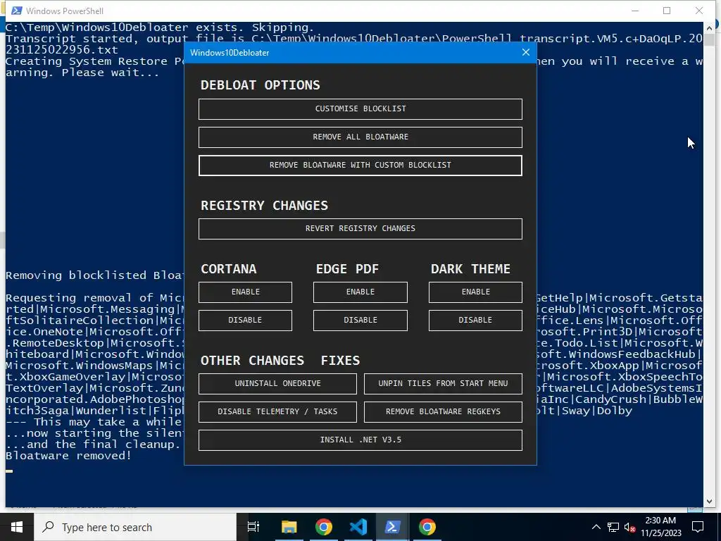Image resolution: width=721 pixels, height=541 pixels.
Task: Show hidden system tray icons
Action: tap(596, 527)
